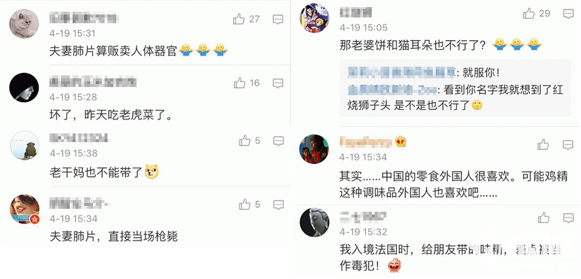Reply to the 老干妈也不能带了 comment
Image resolution: width=581 pixels, height=279 pixels.
tap(278, 140)
